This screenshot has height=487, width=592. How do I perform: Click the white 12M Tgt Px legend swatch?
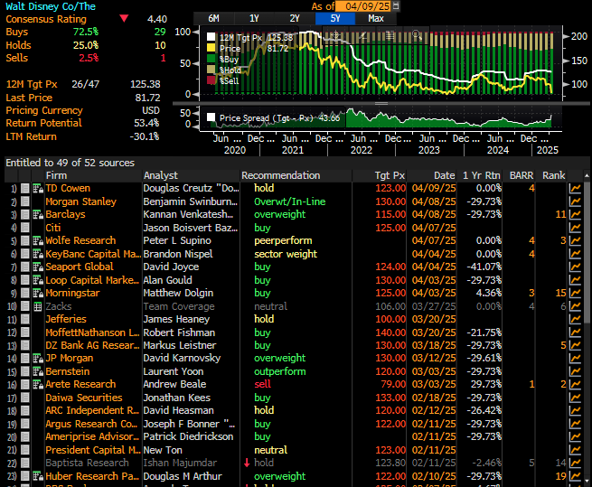point(211,37)
